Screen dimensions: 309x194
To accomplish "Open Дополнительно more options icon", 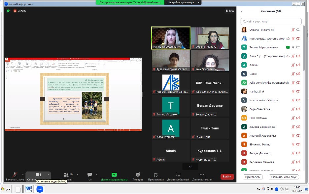I will [x=202, y=175].
